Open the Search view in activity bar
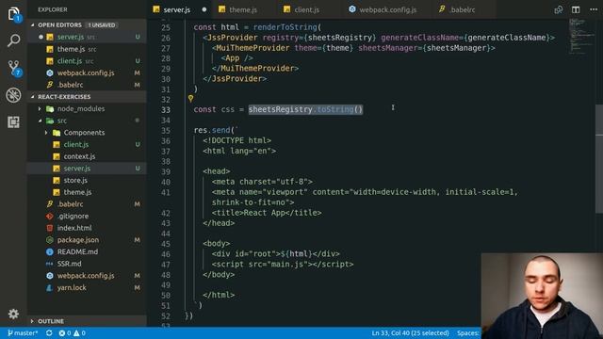Image resolution: width=603 pixels, height=339 pixels. [13, 40]
